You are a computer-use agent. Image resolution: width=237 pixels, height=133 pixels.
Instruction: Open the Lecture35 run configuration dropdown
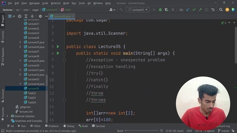[138, 10]
